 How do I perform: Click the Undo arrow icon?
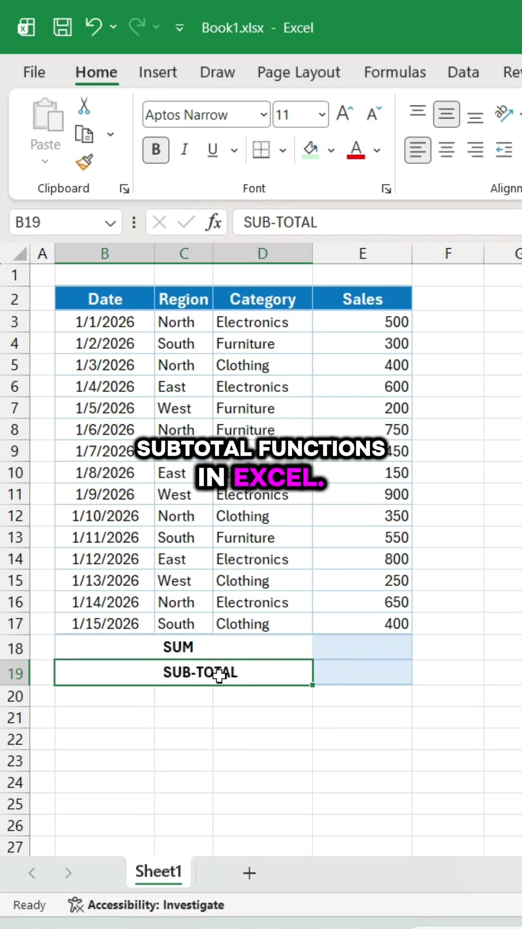tap(94, 27)
